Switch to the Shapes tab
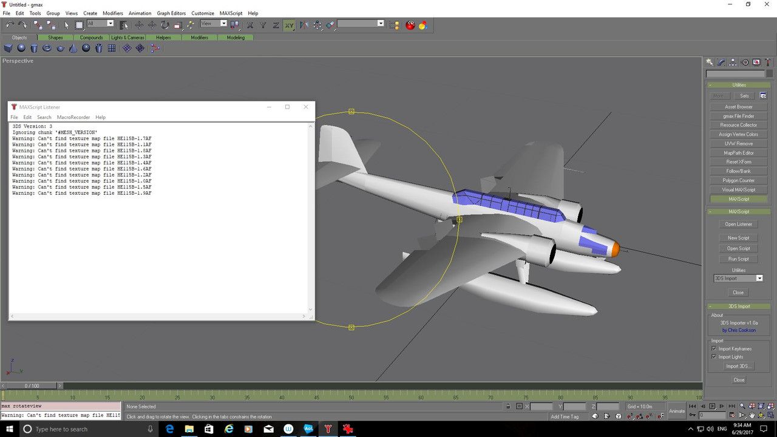The height and width of the screenshot is (437, 777). pos(55,38)
